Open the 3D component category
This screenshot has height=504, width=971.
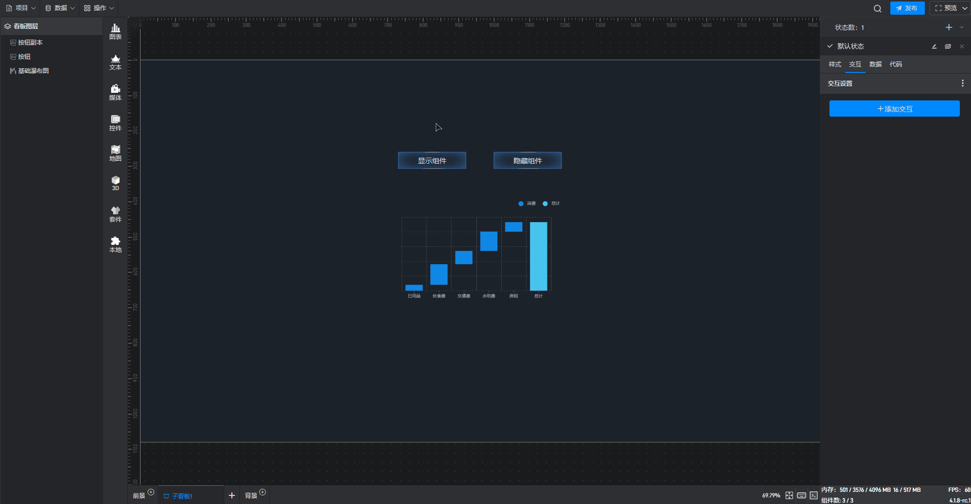[x=115, y=183]
